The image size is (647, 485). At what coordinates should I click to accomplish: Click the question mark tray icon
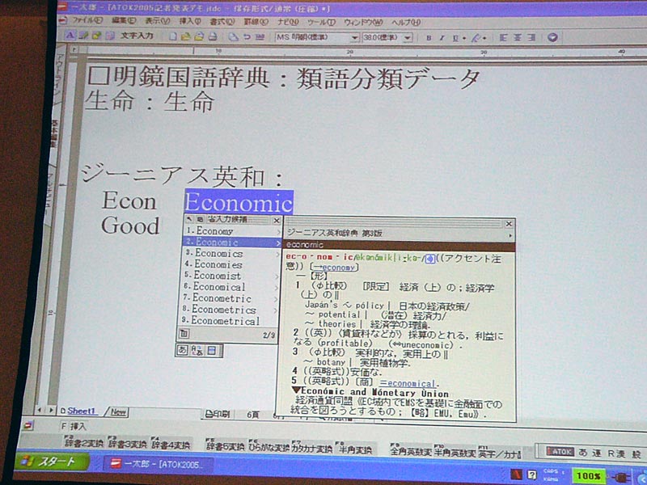[x=532, y=474]
